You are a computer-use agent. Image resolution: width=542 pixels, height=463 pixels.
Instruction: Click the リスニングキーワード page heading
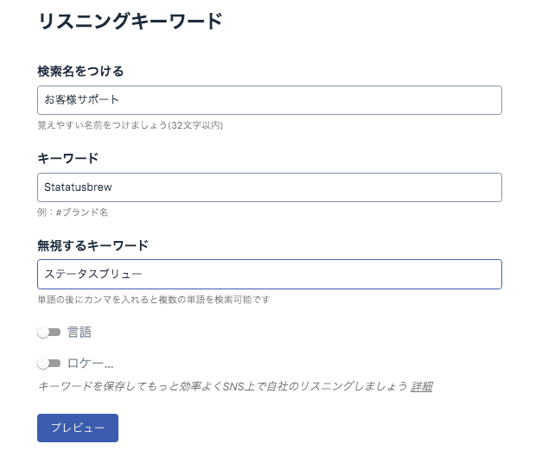point(131,22)
